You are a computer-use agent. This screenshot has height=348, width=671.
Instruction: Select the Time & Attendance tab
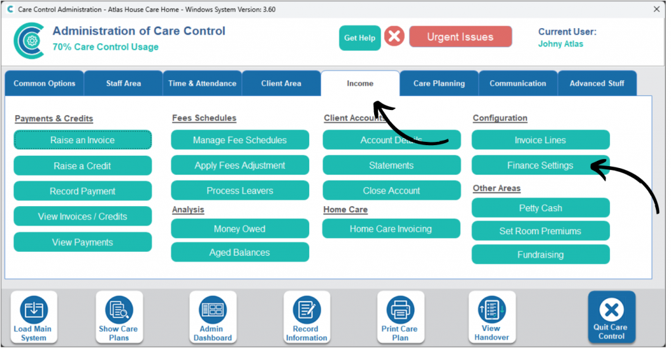202,84
